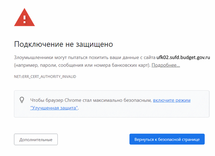Click the "включите режим" link text
The width and height of the screenshot is (215, 156).
point(172,100)
